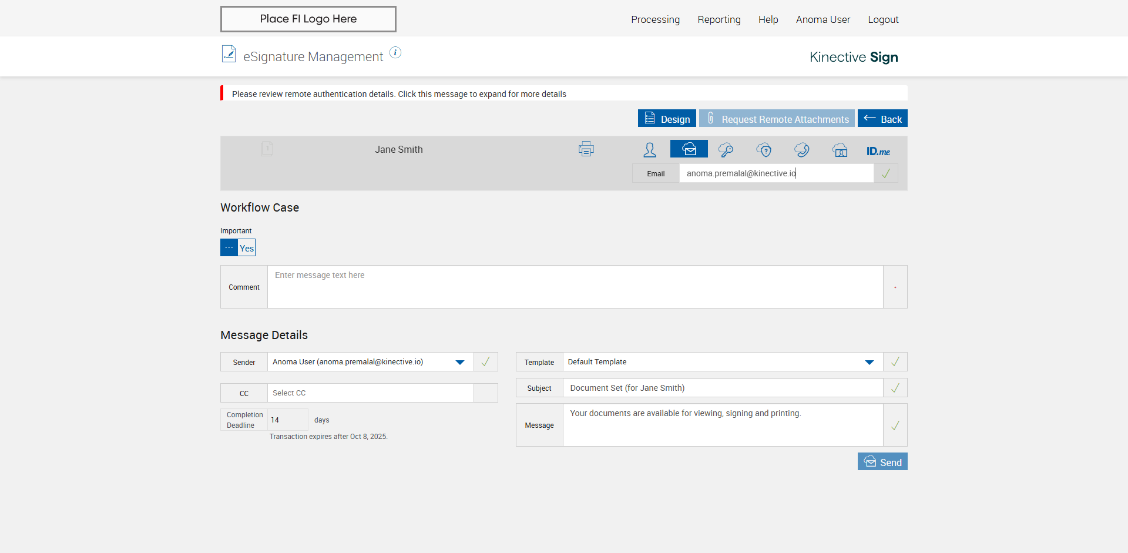Click the Place FI Logo Here box

point(308,19)
